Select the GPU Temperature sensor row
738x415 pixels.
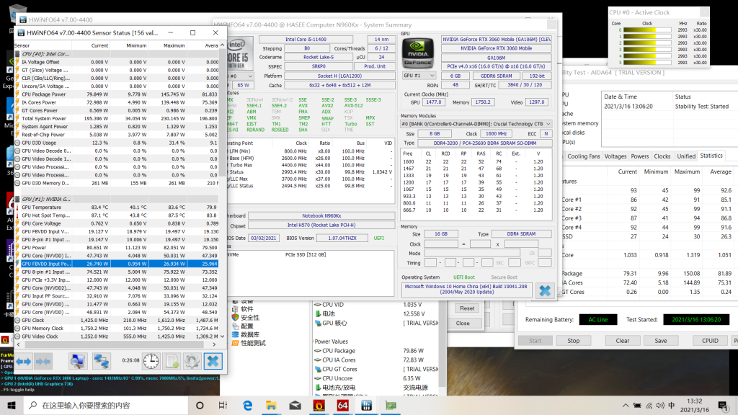pos(117,207)
